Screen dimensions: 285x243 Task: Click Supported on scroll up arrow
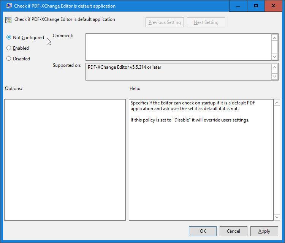tap(275, 67)
